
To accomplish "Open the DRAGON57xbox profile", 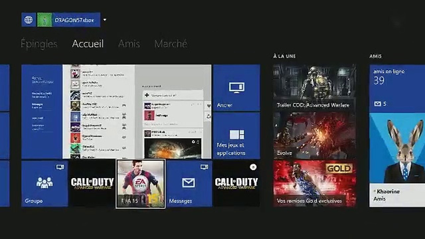I will [69, 20].
